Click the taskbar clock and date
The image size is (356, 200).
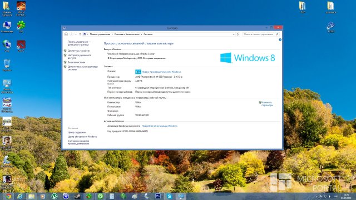point(346,196)
